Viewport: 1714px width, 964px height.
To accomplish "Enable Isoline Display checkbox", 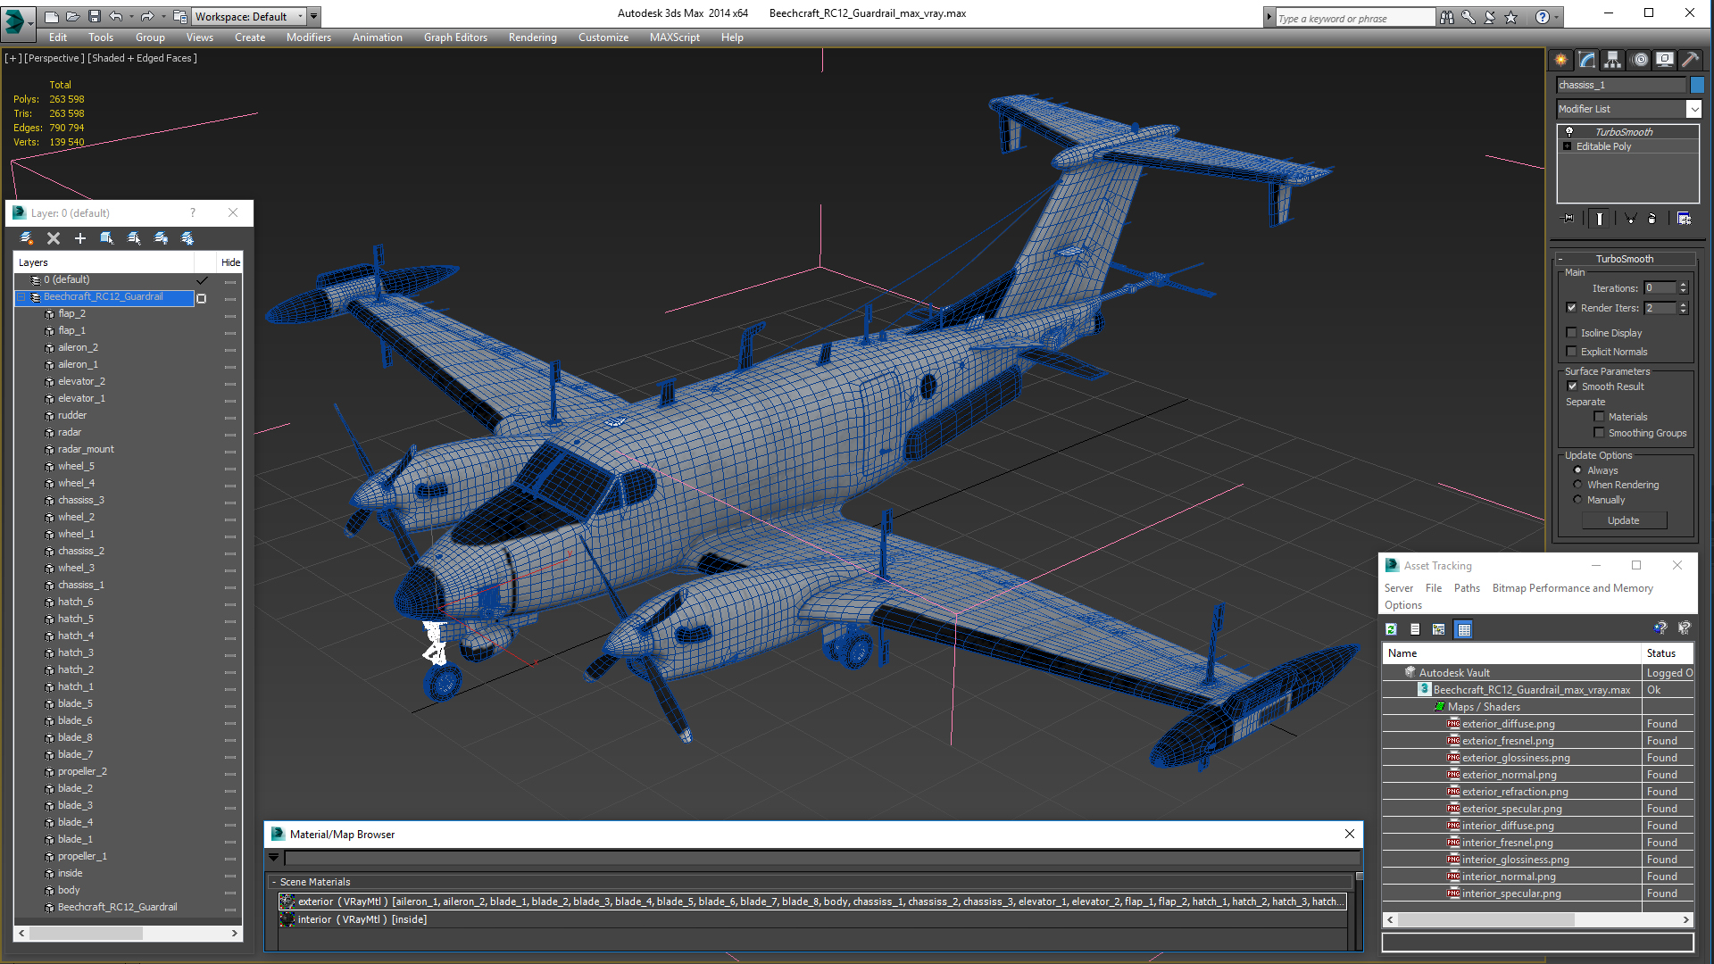I will [1571, 333].
